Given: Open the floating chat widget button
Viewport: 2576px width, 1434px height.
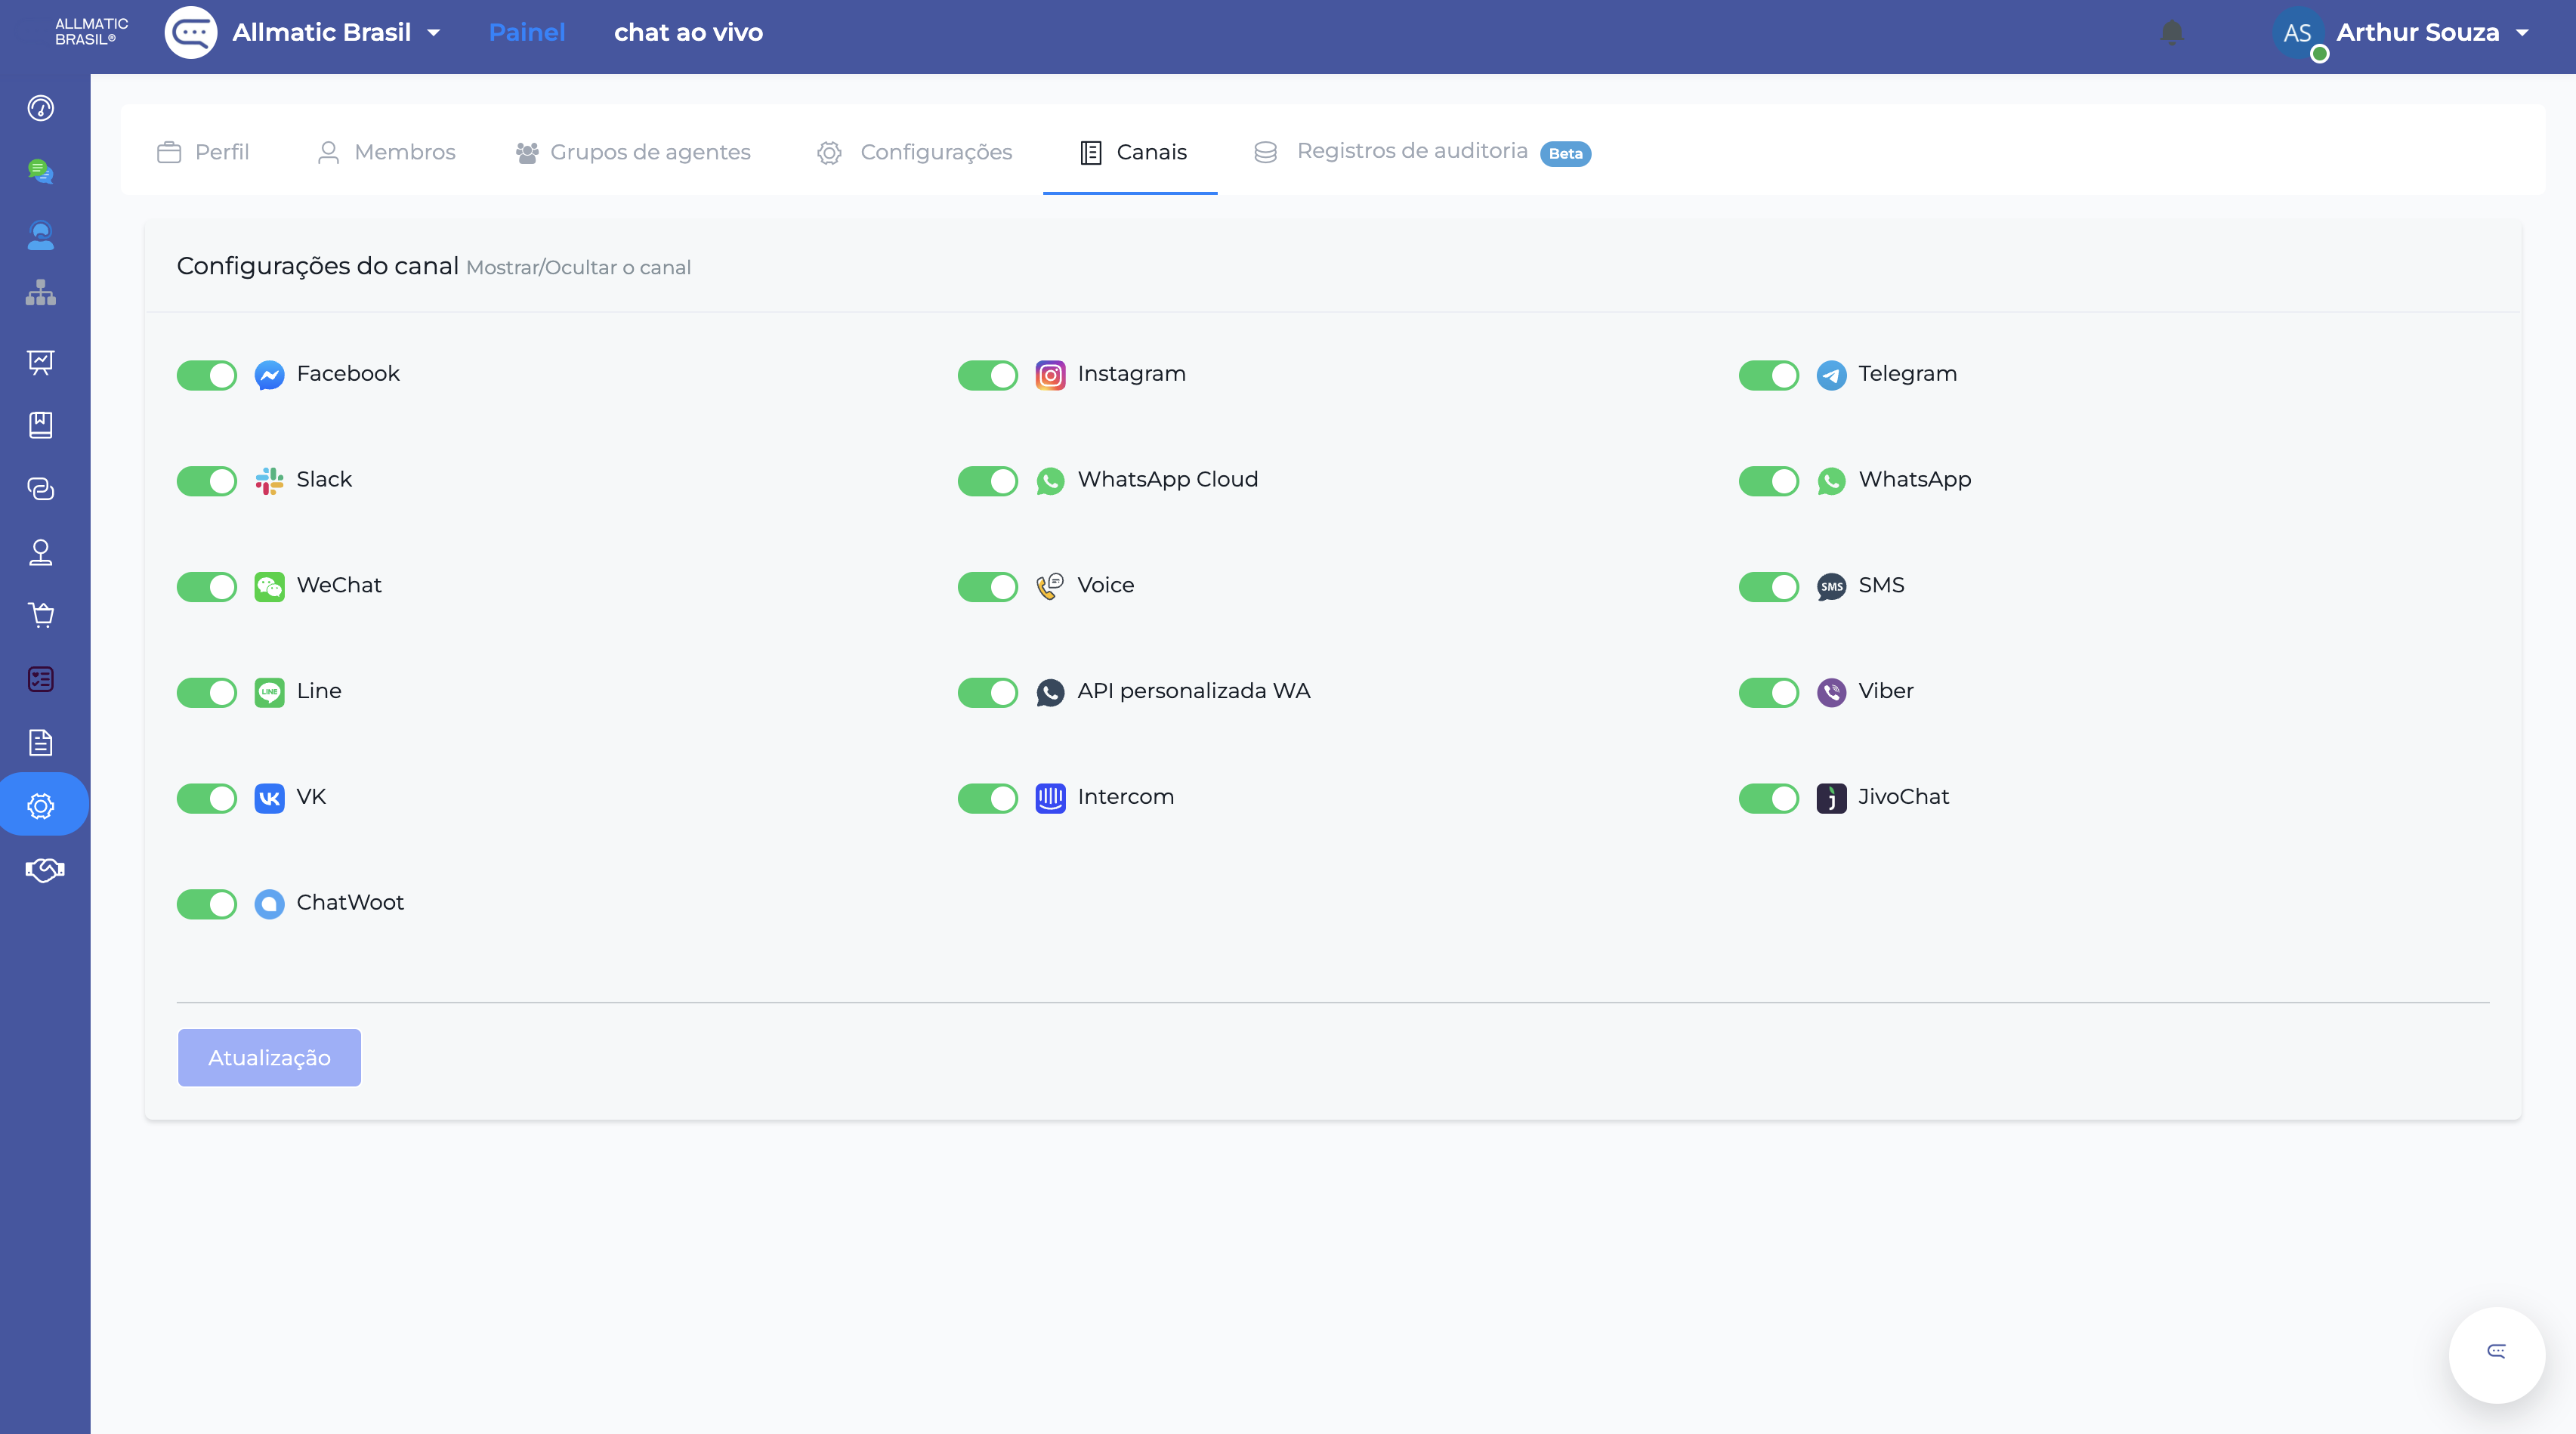Looking at the screenshot, I should tap(2496, 1353).
